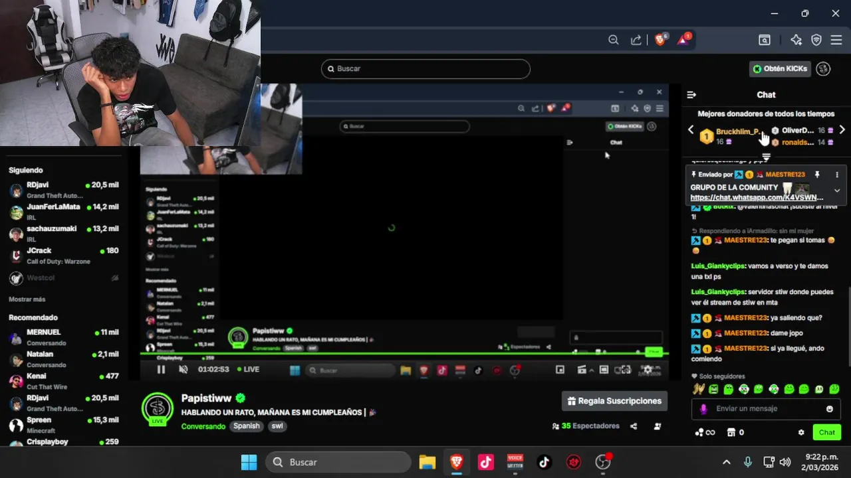Unmute the stream audio
This screenshot has width=851, height=478.
pos(183,370)
